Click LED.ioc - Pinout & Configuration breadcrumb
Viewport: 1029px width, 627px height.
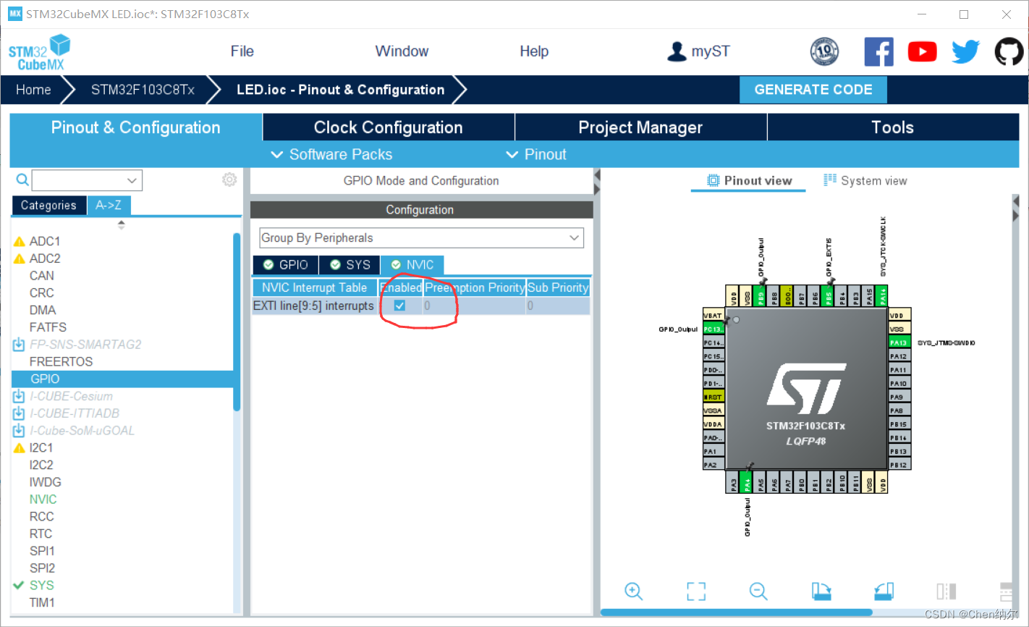point(341,90)
